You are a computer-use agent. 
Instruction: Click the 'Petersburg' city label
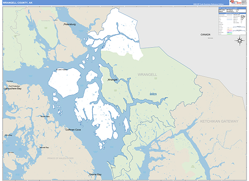tap(70, 25)
